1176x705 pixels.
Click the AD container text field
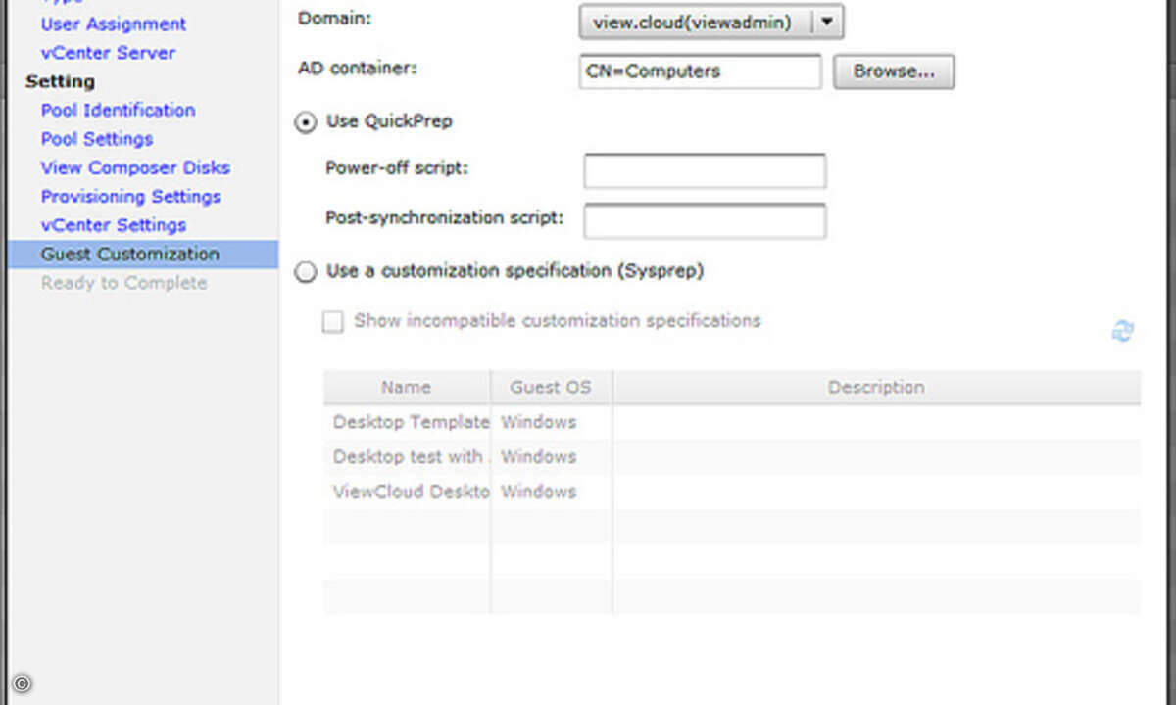(x=701, y=71)
